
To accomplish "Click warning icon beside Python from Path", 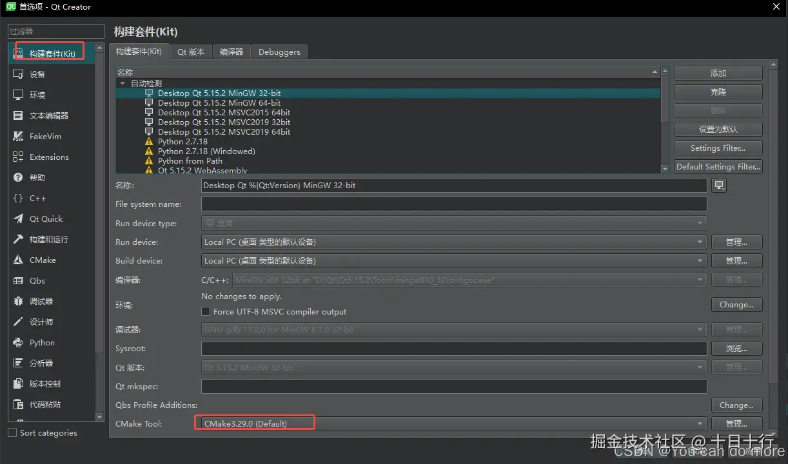I will point(149,160).
